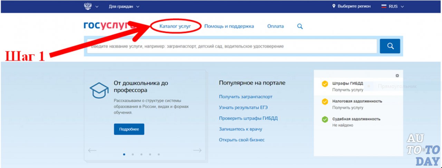Viewport: 442px width, 168px height.
Task: Expand the chevron beside the emblem
Action: (x=97, y=7)
